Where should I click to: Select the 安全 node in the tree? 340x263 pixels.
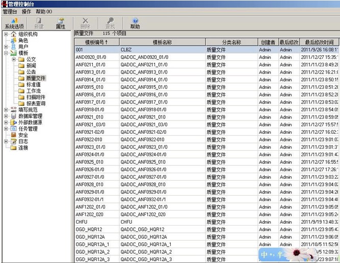(22, 135)
